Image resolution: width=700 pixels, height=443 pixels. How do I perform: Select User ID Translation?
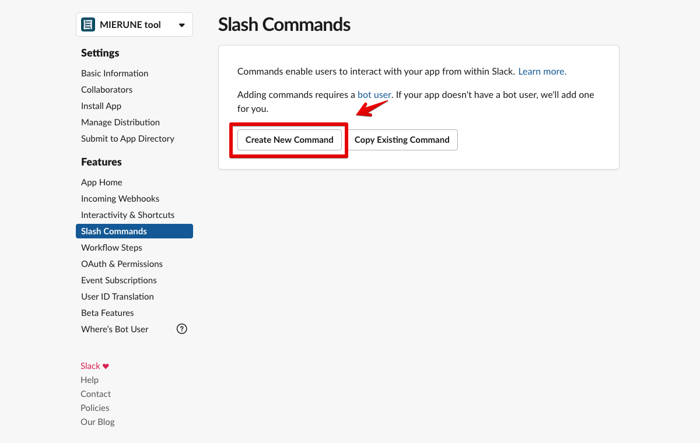[117, 296]
